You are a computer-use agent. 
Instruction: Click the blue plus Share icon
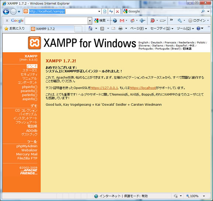tap(142, 21)
